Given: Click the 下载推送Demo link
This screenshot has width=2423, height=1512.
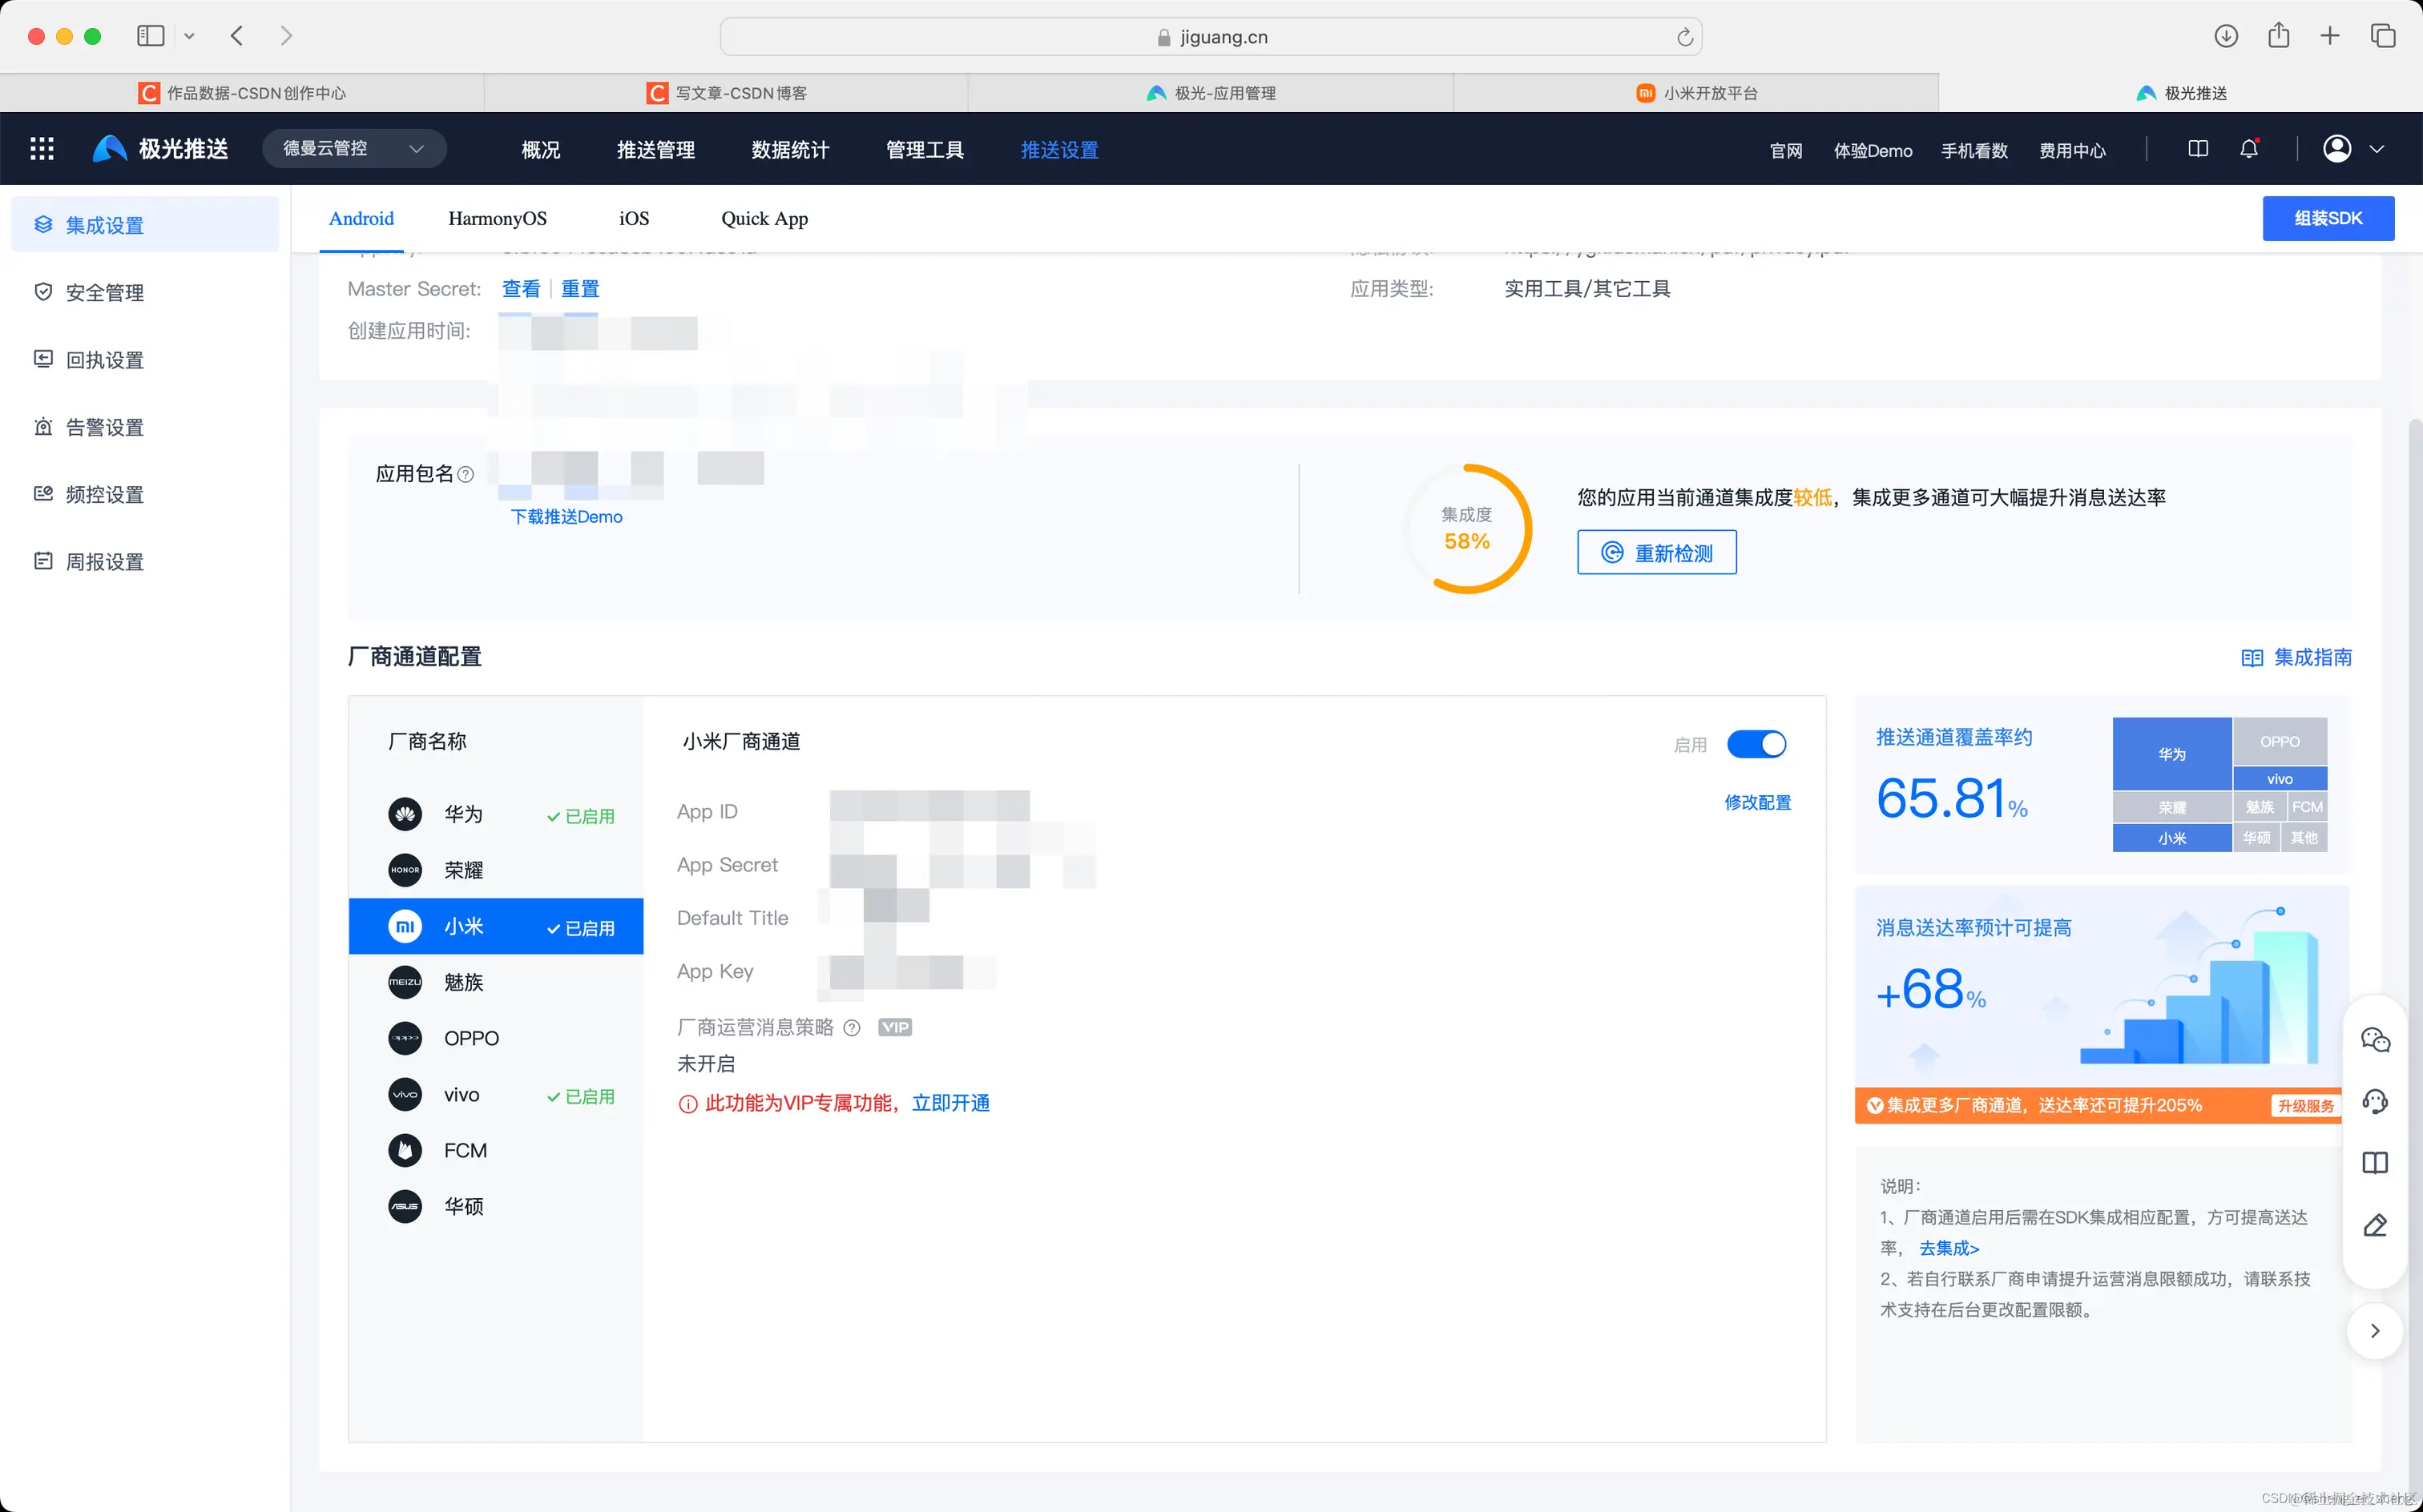Looking at the screenshot, I should 566,516.
